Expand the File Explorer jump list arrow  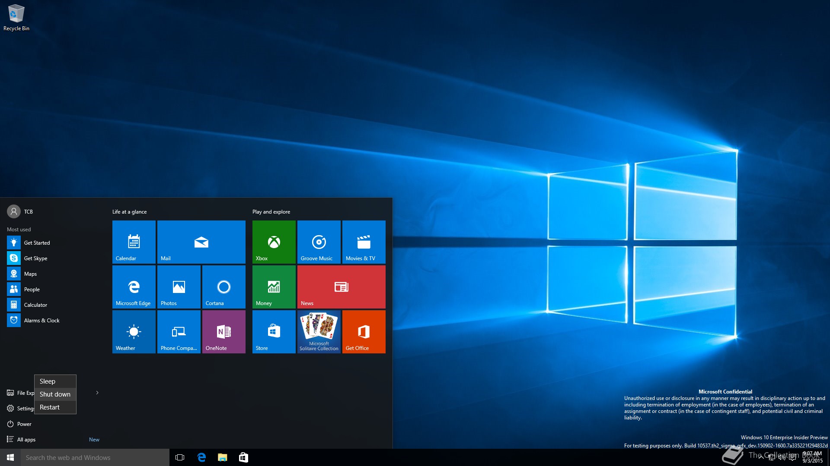[x=97, y=393]
